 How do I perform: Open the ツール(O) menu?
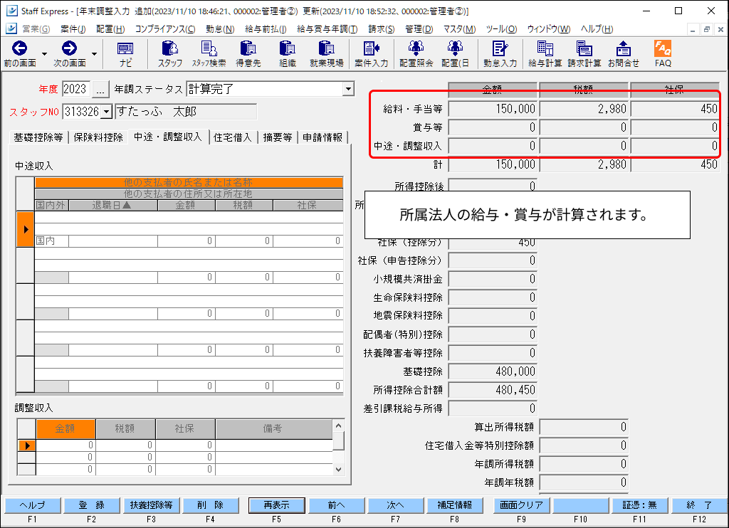pos(501,28)
